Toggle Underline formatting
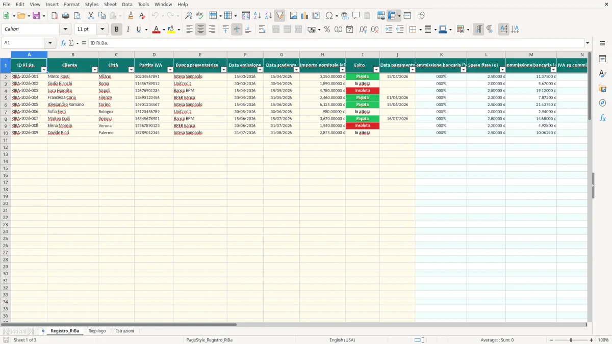The width and height of the screenshot is (612, 344). [139, 30]
